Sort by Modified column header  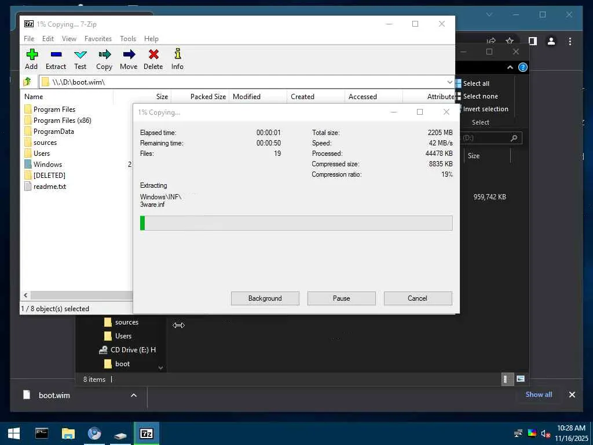click(x=258, y=97)
